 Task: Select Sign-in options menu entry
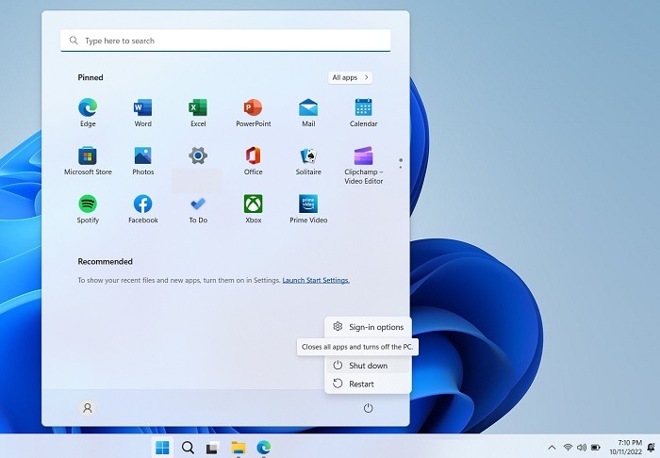click(x=375, y=327)
